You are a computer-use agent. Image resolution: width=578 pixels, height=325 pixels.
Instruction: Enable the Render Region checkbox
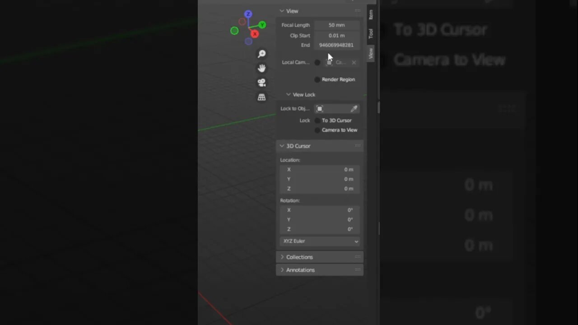[317, 79]
